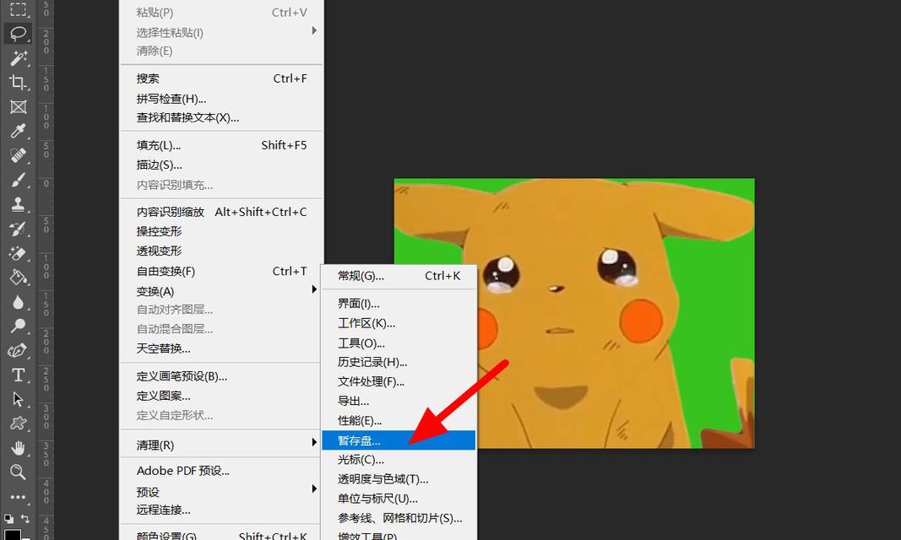This screenshot has height=540, width=901.
Task: Select the Rectangular Marquee tool
Action: [18, 9]
